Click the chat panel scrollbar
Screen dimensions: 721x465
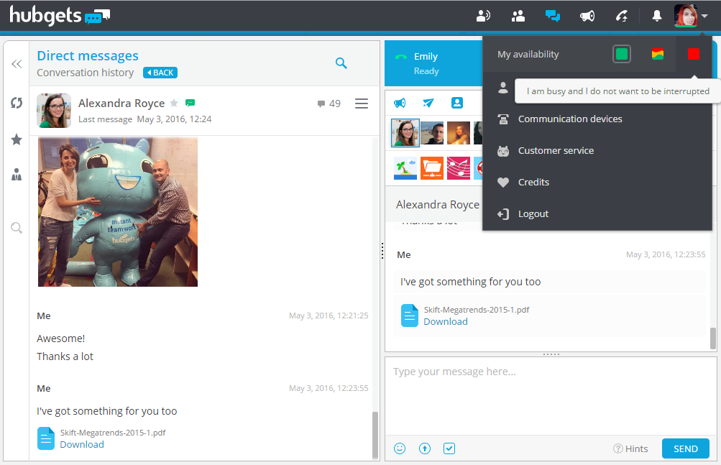(712, 339)
